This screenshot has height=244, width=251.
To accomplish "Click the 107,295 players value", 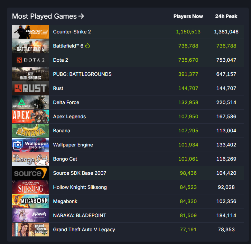I will 188,131.
